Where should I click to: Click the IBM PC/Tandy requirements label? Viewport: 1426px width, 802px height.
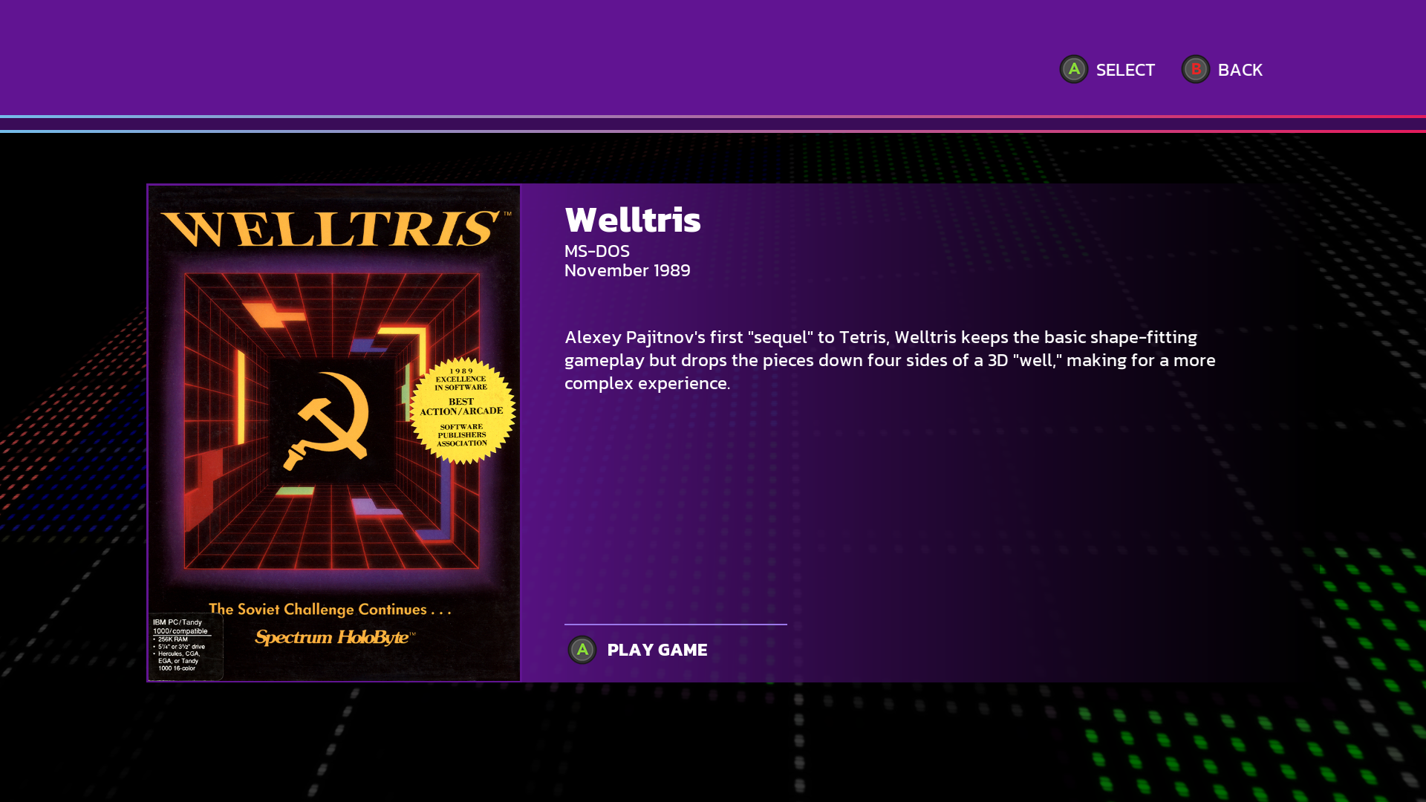pos(185,646)
